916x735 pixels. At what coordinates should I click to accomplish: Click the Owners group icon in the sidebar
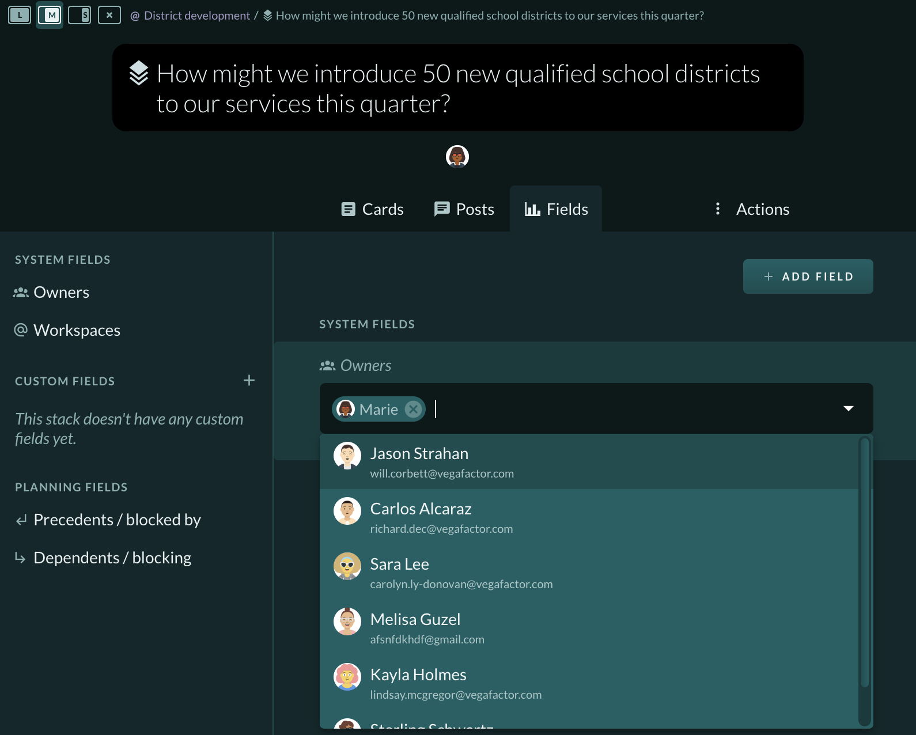[x=21, y=293]
